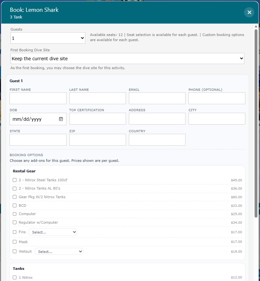Open the Wetsuit size Select dropdown
This screenshot has width=260, height=281.
(x=59, y=251)
